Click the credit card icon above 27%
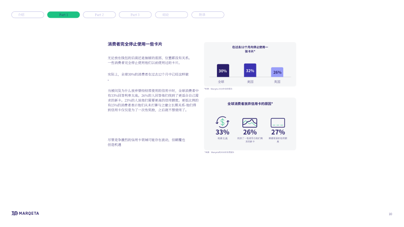This screenshot has height=227, width=404. click(x=278, y=123)
